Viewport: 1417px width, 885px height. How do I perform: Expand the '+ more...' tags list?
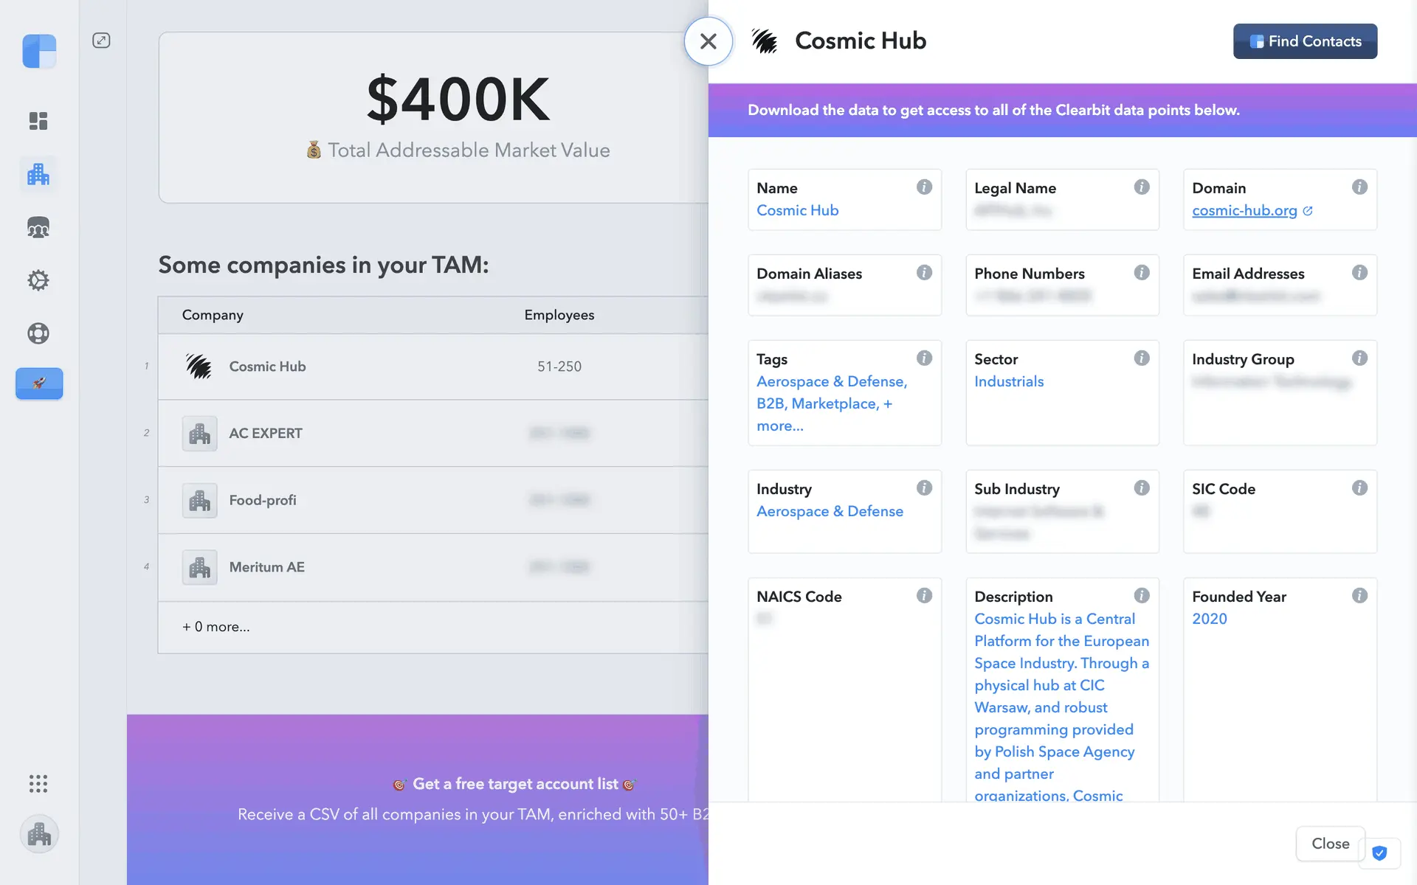[779, 426]
